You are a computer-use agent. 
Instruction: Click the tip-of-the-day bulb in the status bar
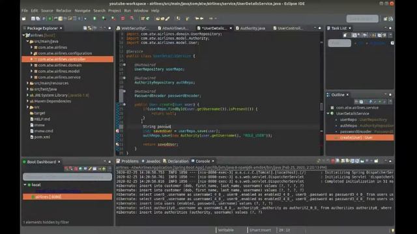392,230
